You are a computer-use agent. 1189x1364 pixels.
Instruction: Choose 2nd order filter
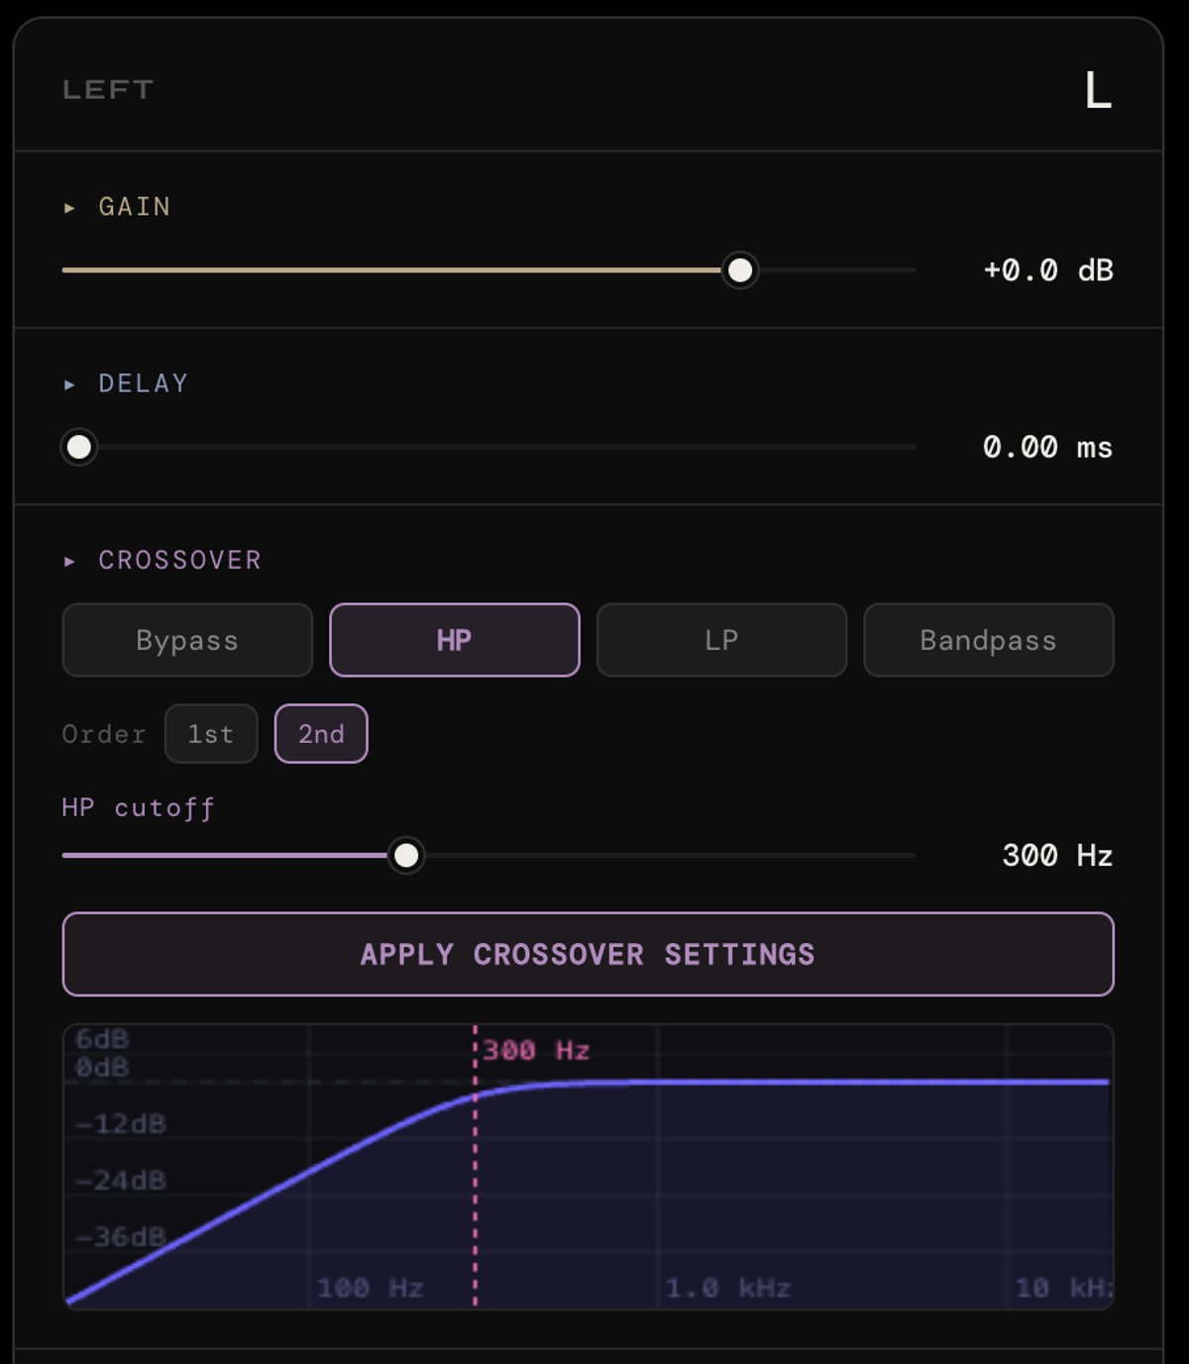(321, 734)
